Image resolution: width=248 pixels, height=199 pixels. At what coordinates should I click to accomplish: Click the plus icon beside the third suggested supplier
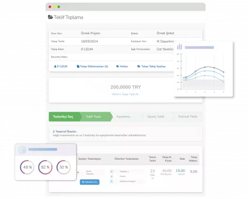[x=111, y=181]
